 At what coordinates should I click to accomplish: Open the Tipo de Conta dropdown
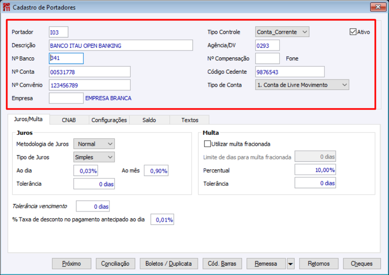(302, 85)
